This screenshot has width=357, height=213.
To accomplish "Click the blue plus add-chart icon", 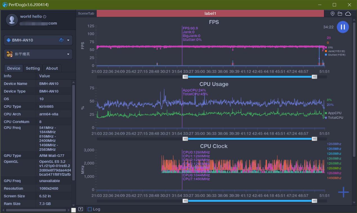I will coord(343,192).
